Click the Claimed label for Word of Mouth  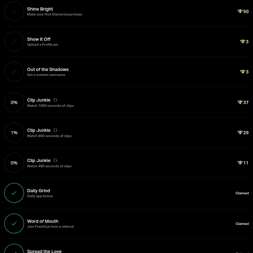242,224
